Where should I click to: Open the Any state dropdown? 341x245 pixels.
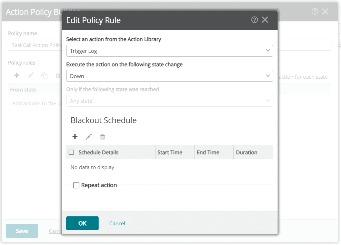tap(169, 101)
